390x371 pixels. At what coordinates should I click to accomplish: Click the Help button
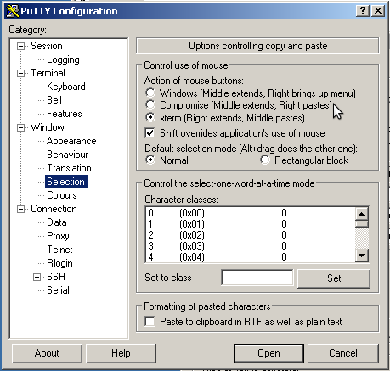pyautogui.click(x=121, y=353)
